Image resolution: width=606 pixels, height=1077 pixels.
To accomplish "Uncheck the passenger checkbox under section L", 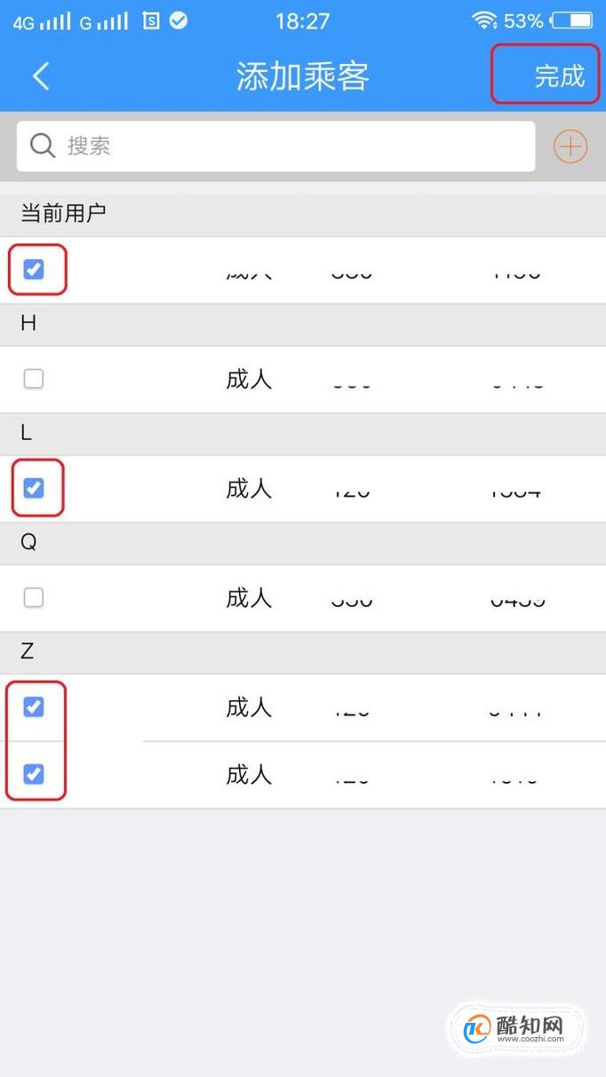I will 34,488.
